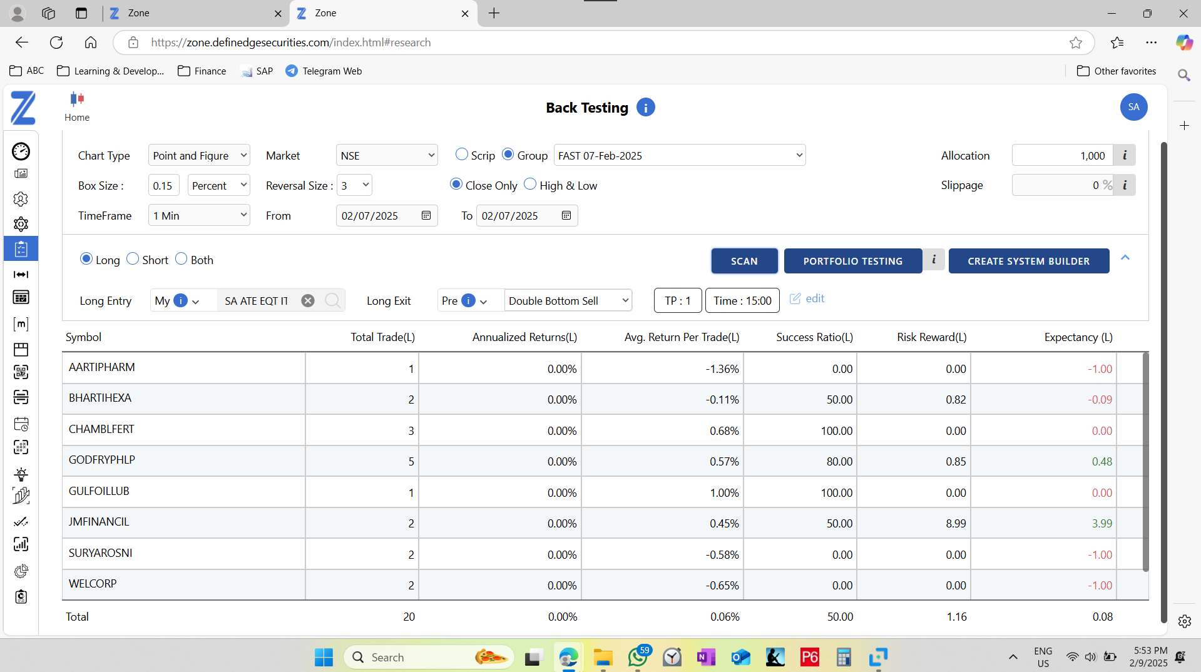This screenshot has width=1201, height=672.
Task: Select Long trade direction
Action: click(86, 258)
